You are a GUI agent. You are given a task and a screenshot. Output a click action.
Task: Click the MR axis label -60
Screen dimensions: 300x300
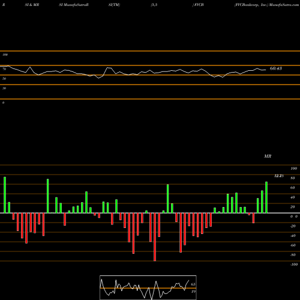(293, 245)
